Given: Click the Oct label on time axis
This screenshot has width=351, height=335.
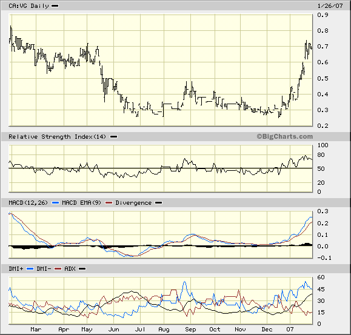Looking at the screenshot, I should [x=215, y=330].
